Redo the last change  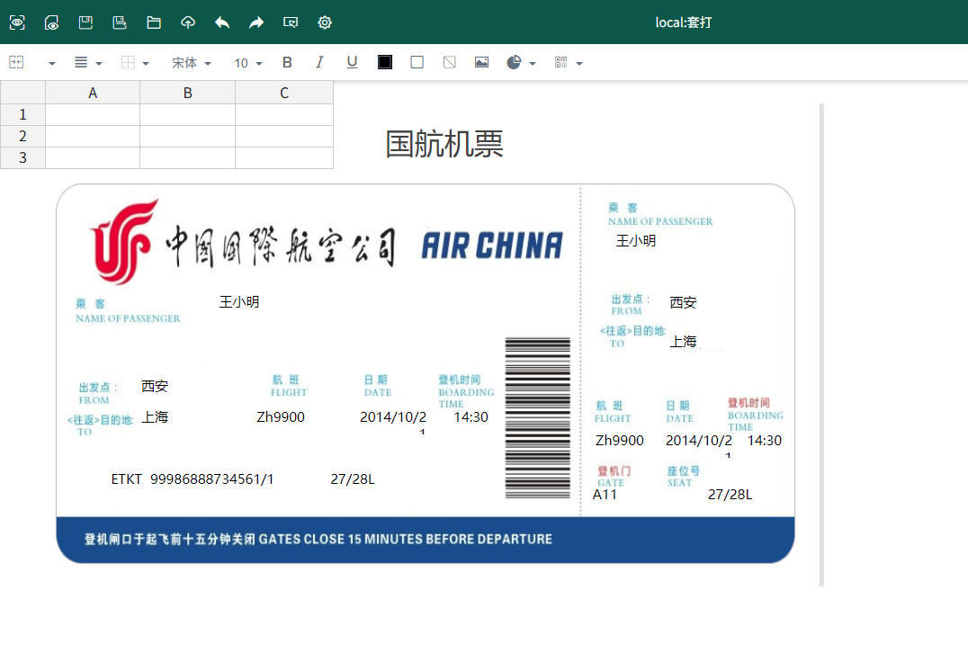click(x=256, y=22)
